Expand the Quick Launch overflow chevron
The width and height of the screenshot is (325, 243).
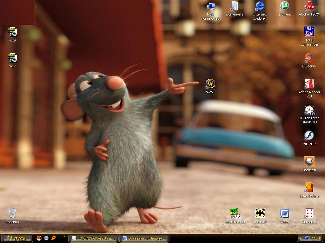click(x=65, y=237)
